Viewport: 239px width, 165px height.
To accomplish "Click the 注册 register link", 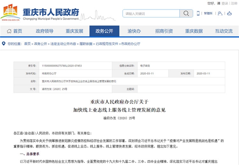I will 234,3.
